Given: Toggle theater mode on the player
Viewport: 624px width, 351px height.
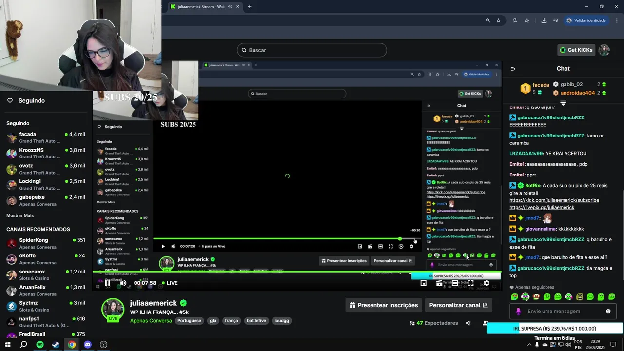Looking at the screenshot, I should tap(455, 283).
